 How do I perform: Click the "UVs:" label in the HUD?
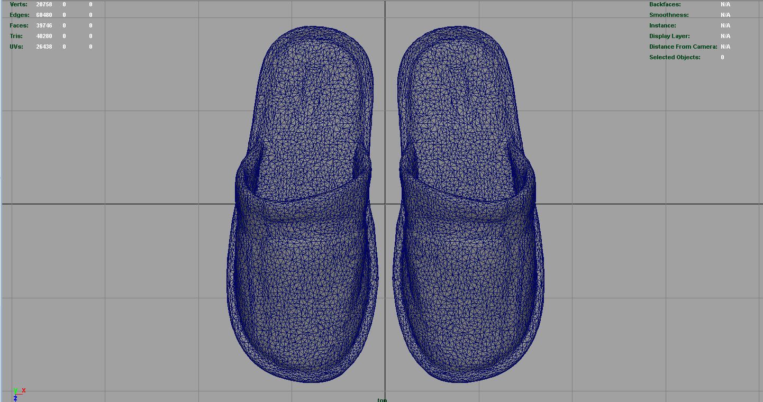[16, 47]
